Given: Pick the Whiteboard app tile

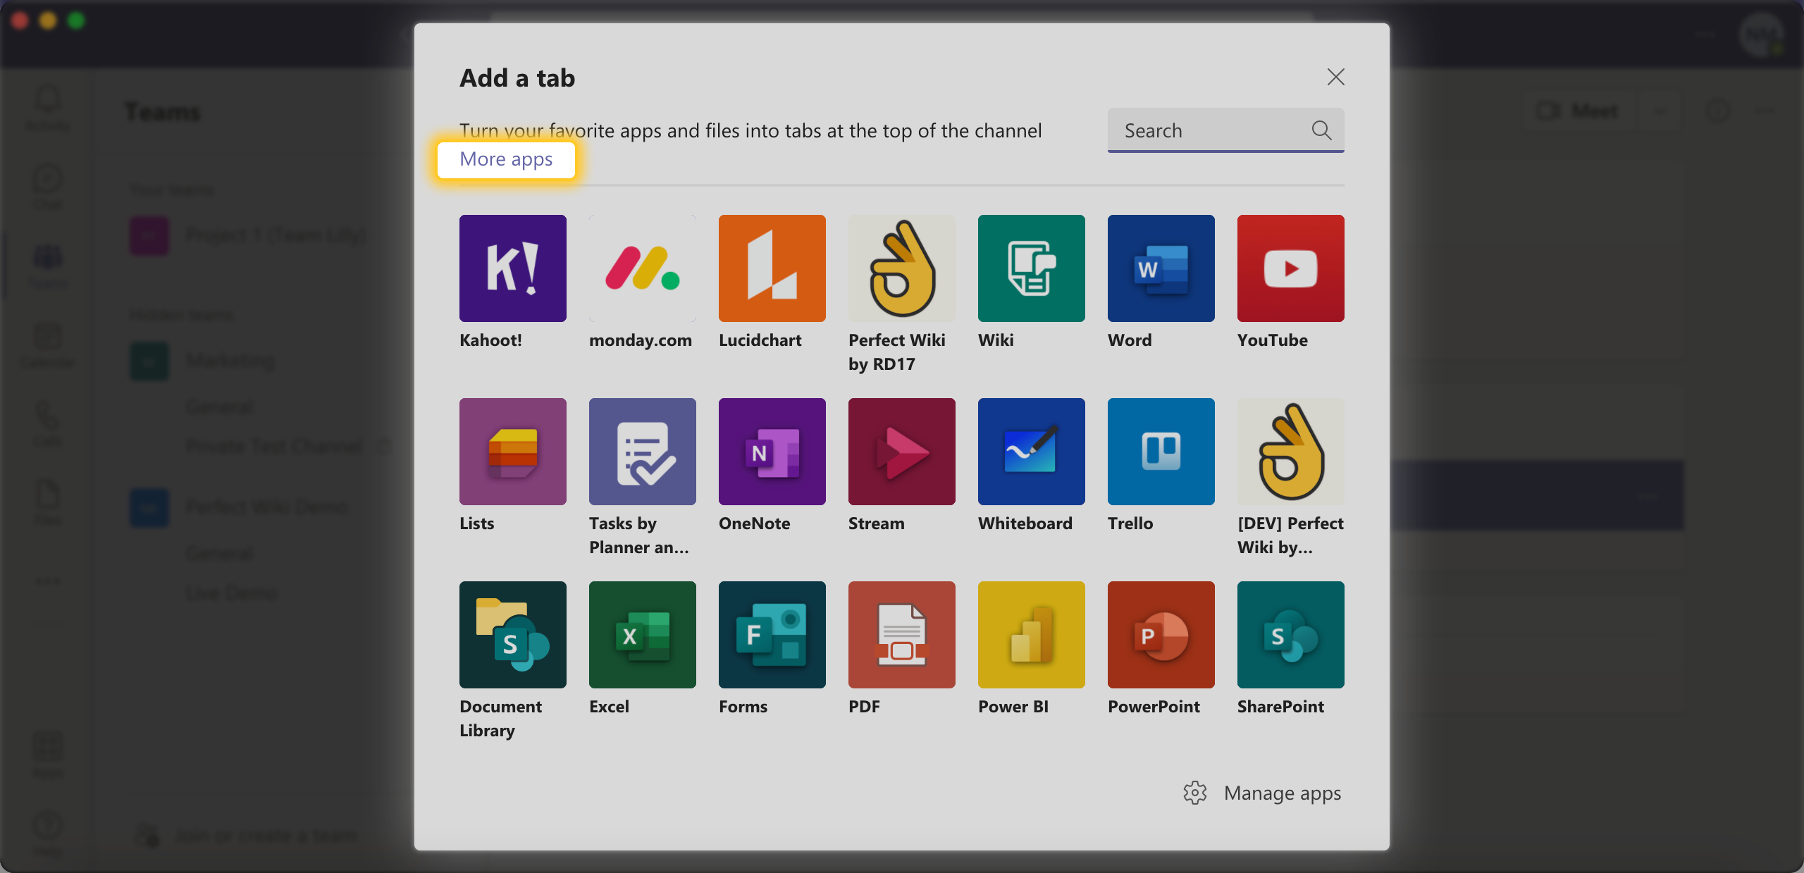Looking at the screenshot, I should point(1031,452).
